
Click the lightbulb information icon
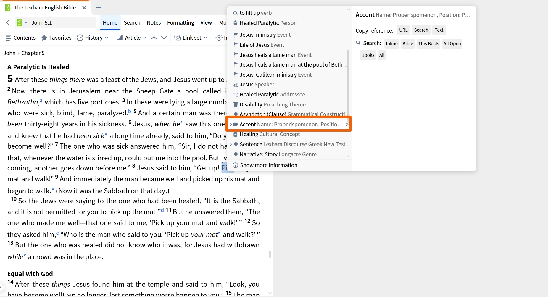pyautogui.click(x=219, y=38)
